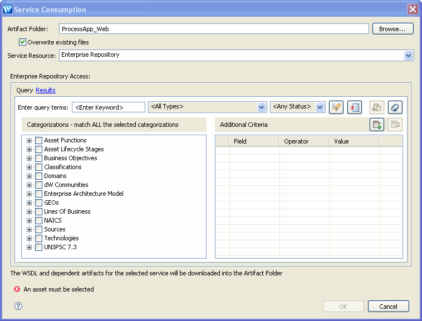
Task: Toggle Overwrite existing files checkbox
Action: click(22, 42)
